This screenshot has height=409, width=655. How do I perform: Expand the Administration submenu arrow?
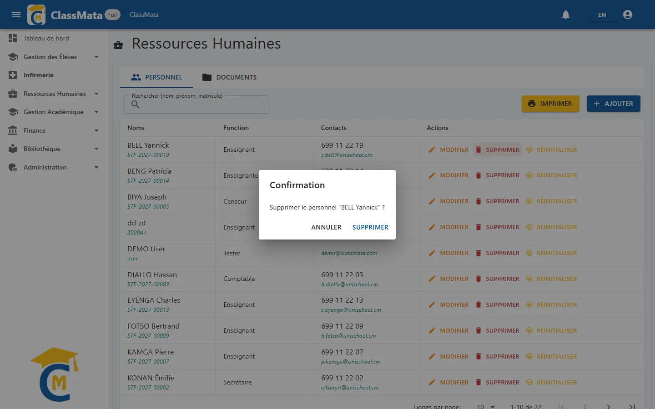pos(96,167)
